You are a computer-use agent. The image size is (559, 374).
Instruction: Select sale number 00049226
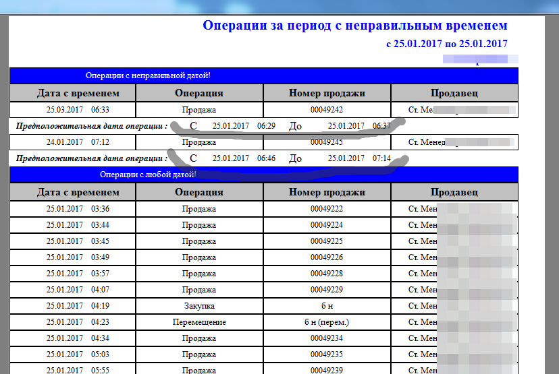[x=327, y=257]
